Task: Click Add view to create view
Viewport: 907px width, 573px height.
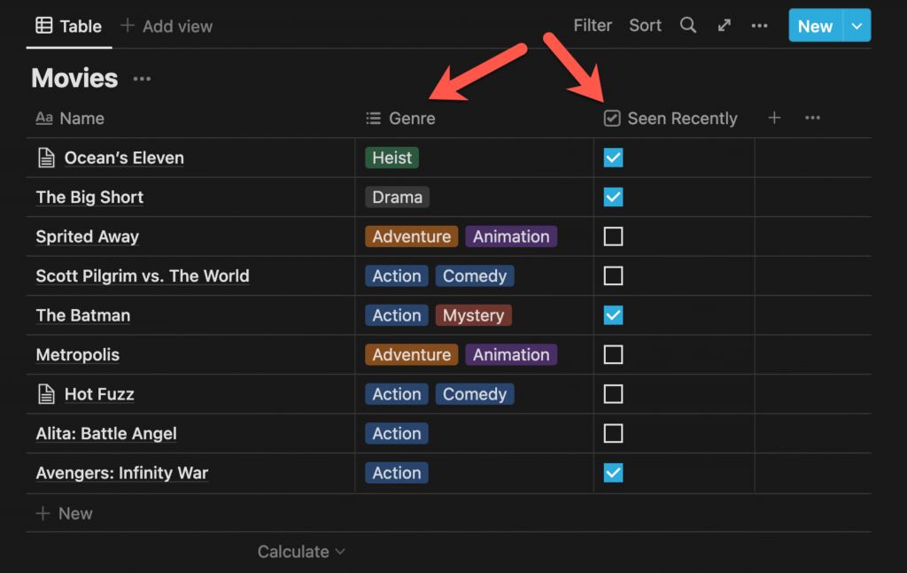Action: (x=167, y=26)
